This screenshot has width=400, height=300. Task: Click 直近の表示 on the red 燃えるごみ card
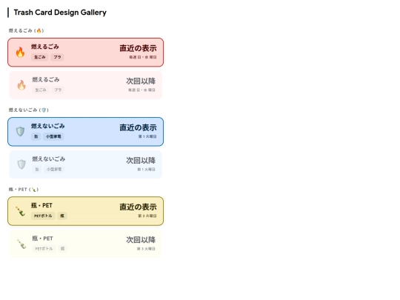(x=138, y=48)
